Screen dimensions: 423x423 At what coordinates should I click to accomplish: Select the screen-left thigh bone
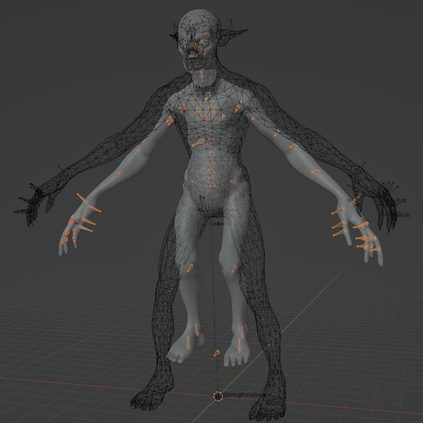[190, 268]
